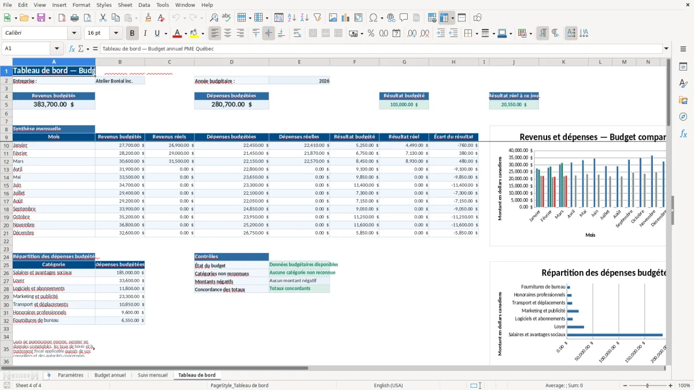Toggle Italic formatting
The width and height of the screenshot is (694, 390).
[x=145, y=34]
